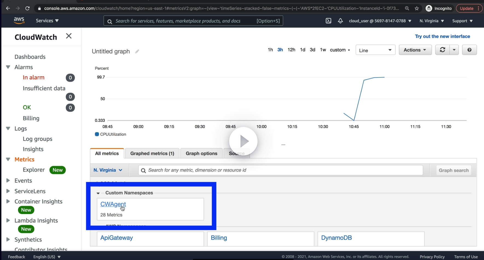
Task: Click the search icon in metric search box
Action: tap(143, 171)
